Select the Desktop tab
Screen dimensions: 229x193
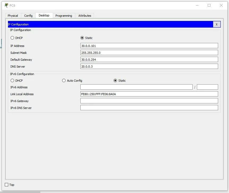(44, 15)
